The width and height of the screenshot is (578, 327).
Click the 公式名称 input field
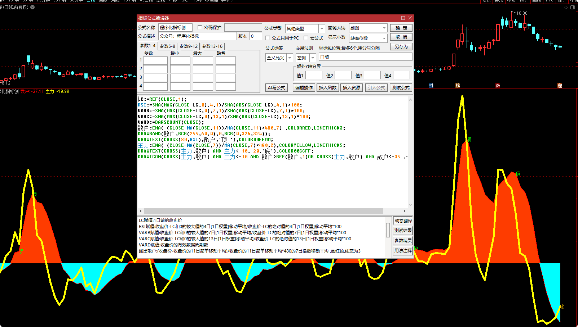pos(175,28)
